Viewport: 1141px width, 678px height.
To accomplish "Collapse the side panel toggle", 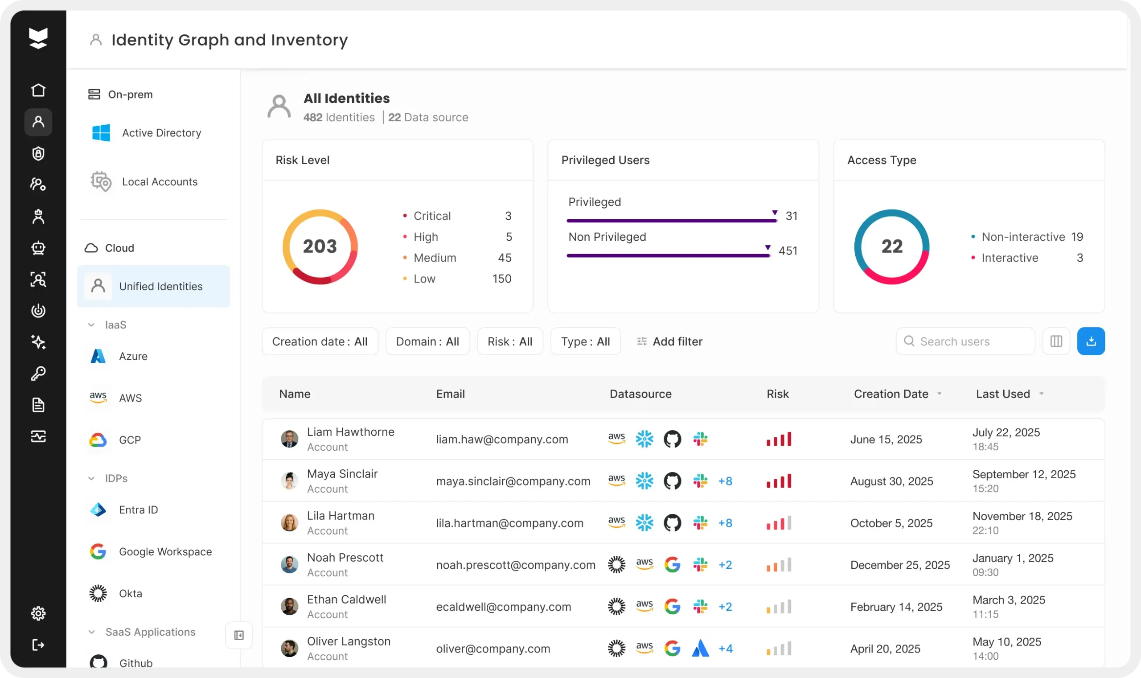I will click(x=239, y=635).
